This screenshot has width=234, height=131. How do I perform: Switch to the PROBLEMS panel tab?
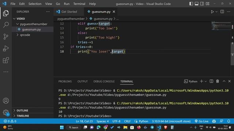(x=65, y=82)
